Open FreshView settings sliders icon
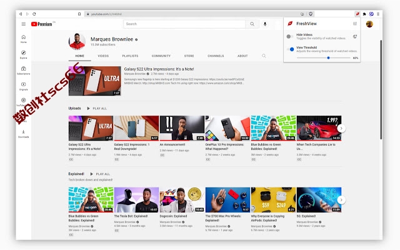Viewport: 400px width, 250px height. point(355,24)
